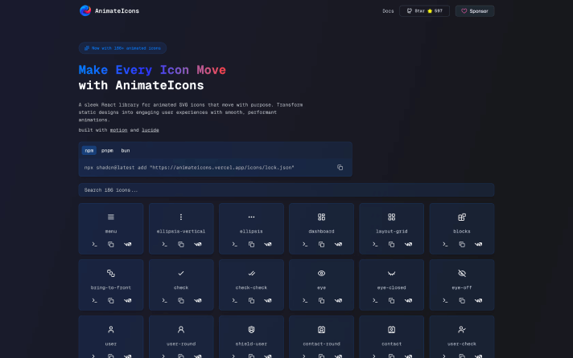Click the 'ellipsis-vertical' label text

pyautogui.click(x=181, y=231)
